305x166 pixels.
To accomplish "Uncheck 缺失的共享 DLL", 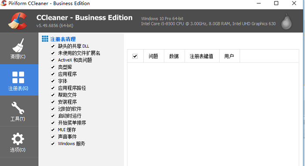I will tap(53, 46).
